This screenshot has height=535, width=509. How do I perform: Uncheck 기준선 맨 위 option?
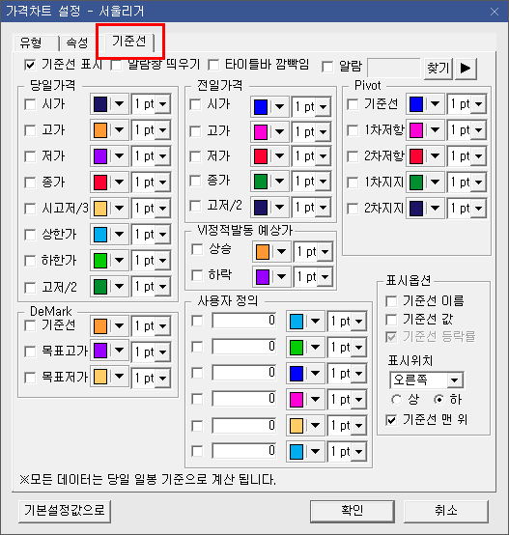click(x=391, y=420)
